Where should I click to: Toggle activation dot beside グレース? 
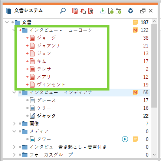coord(27,100)
